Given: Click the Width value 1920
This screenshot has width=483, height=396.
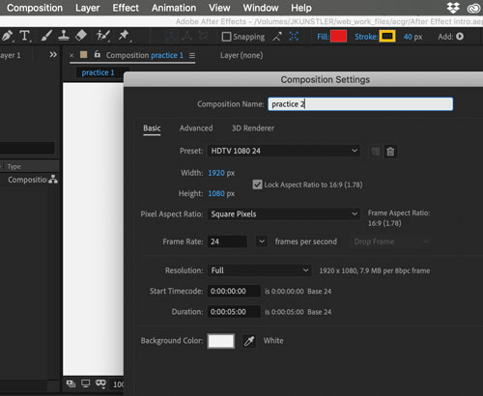Looking at the screenshot, I should [216, 173].
